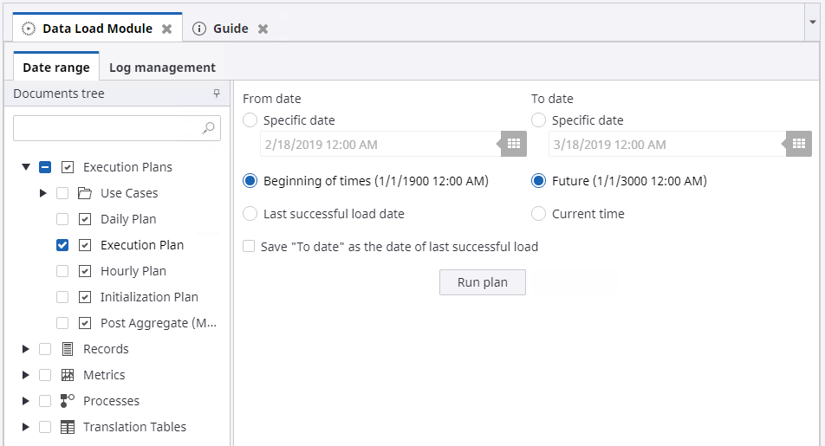Switch to the Log management tab
This screenshot has height=446, width=825.
point(162,68)
